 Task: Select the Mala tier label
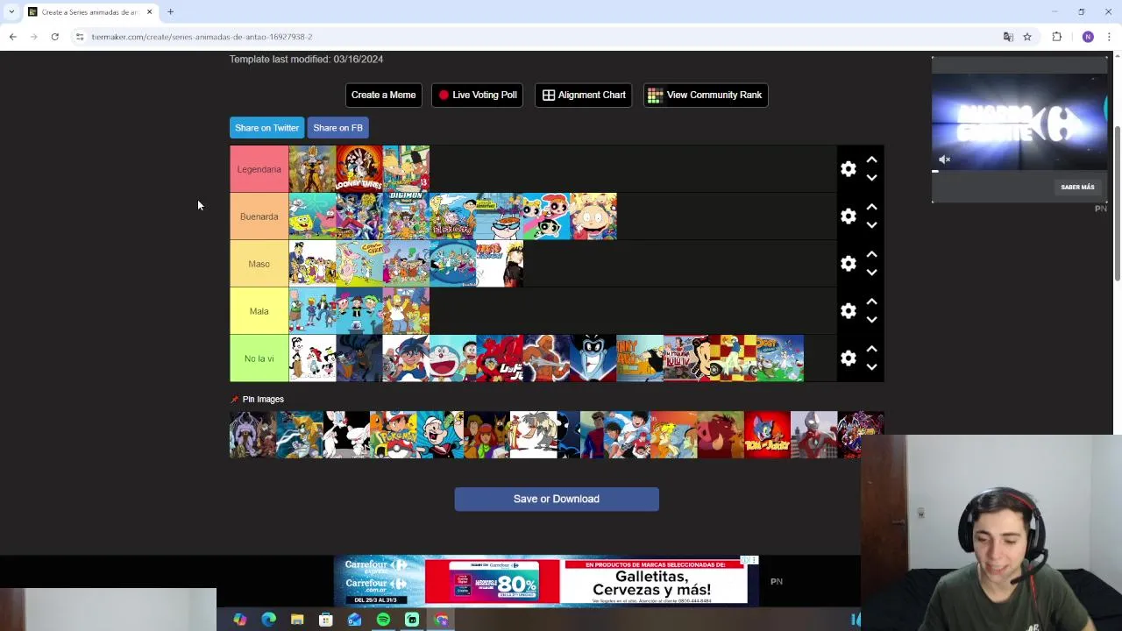(259, 311)
